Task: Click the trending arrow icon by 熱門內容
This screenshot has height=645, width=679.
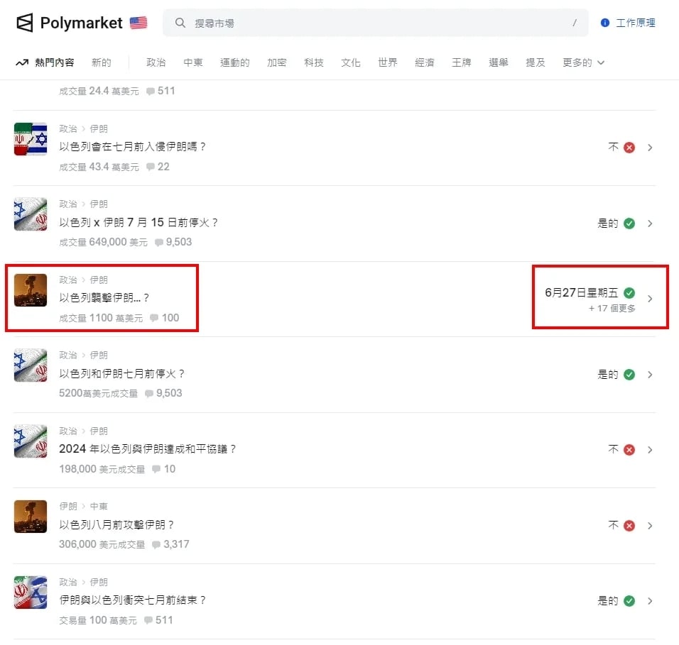Action: (22, 62)
